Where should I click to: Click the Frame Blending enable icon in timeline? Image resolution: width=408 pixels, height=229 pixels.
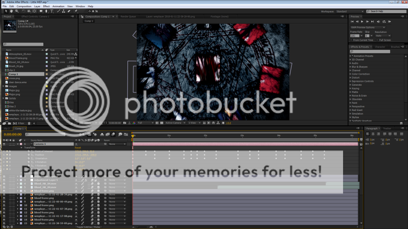(108, 134)
